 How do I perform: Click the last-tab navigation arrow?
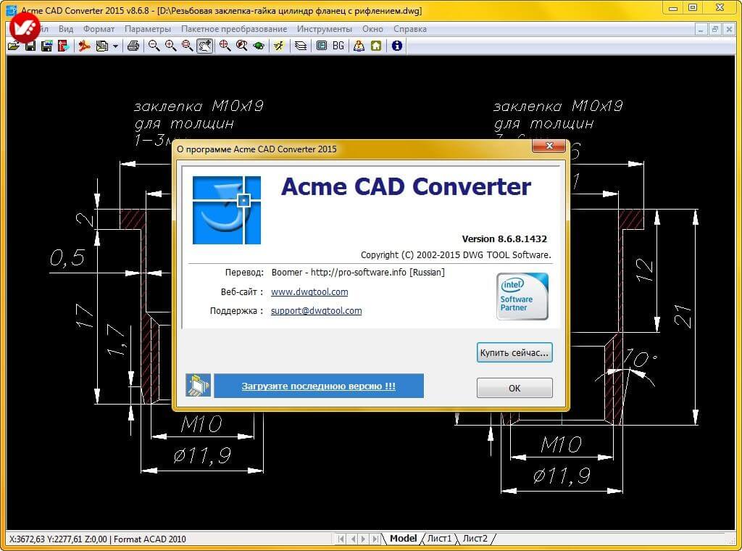375,539
